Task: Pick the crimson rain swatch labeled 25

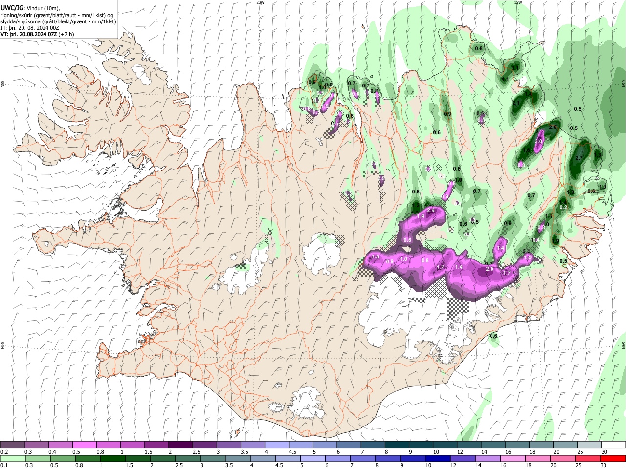Action: [587, 458]
